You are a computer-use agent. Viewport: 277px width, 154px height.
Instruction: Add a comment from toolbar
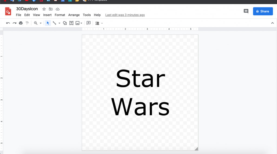[x=88, y=23]
